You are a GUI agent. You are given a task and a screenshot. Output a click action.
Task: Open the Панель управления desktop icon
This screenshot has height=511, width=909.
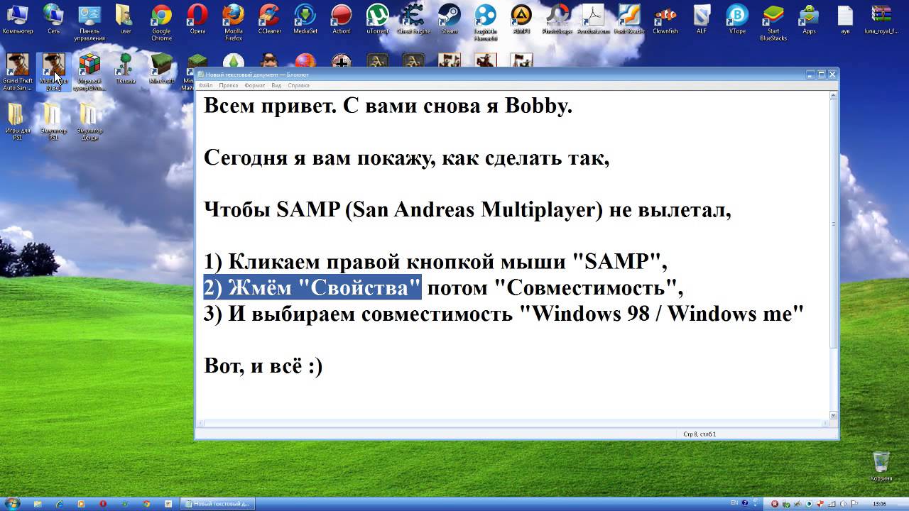click(x=89, y=22)
